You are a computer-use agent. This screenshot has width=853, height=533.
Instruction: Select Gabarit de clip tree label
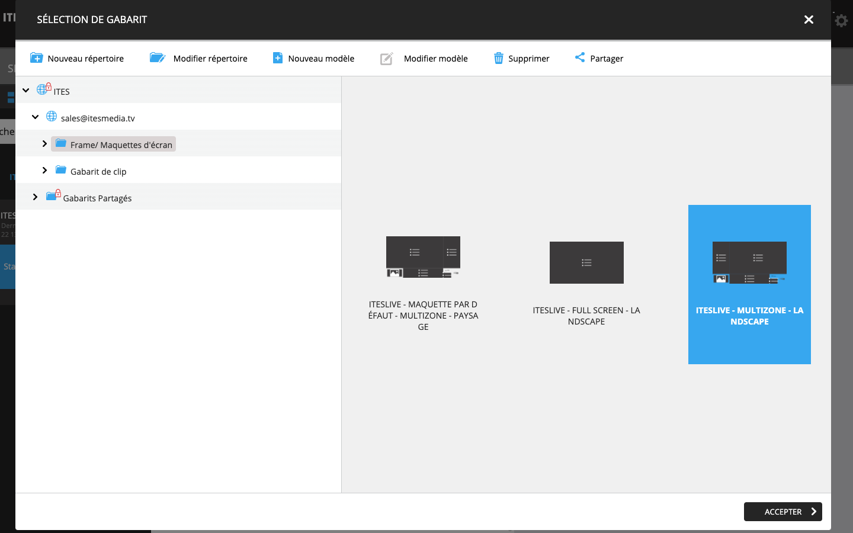[x=98, y=172]
